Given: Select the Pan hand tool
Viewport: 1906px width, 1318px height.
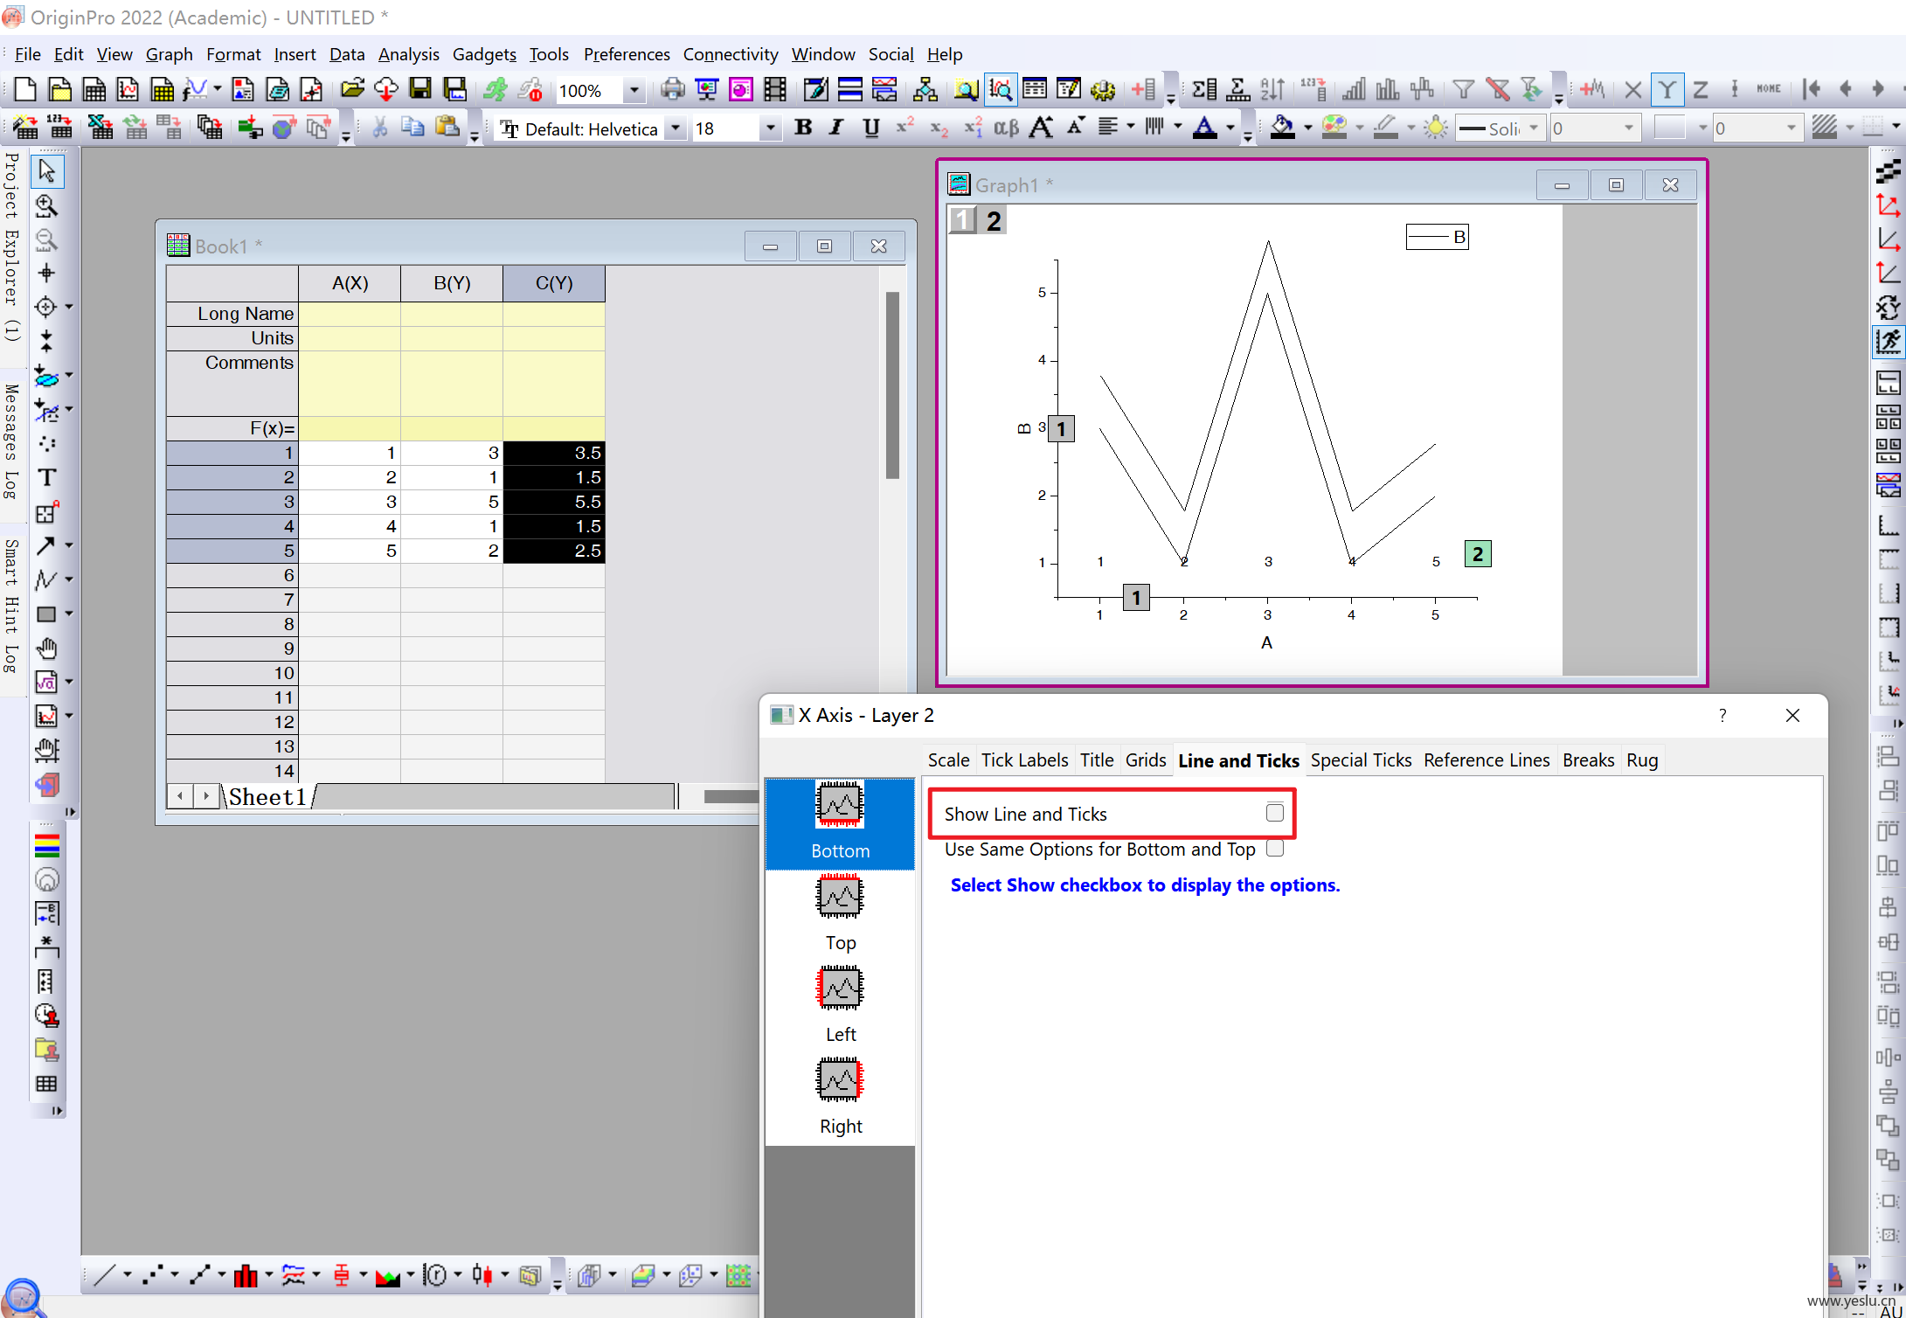Looking at the screenshot, I should coord(47,649).
